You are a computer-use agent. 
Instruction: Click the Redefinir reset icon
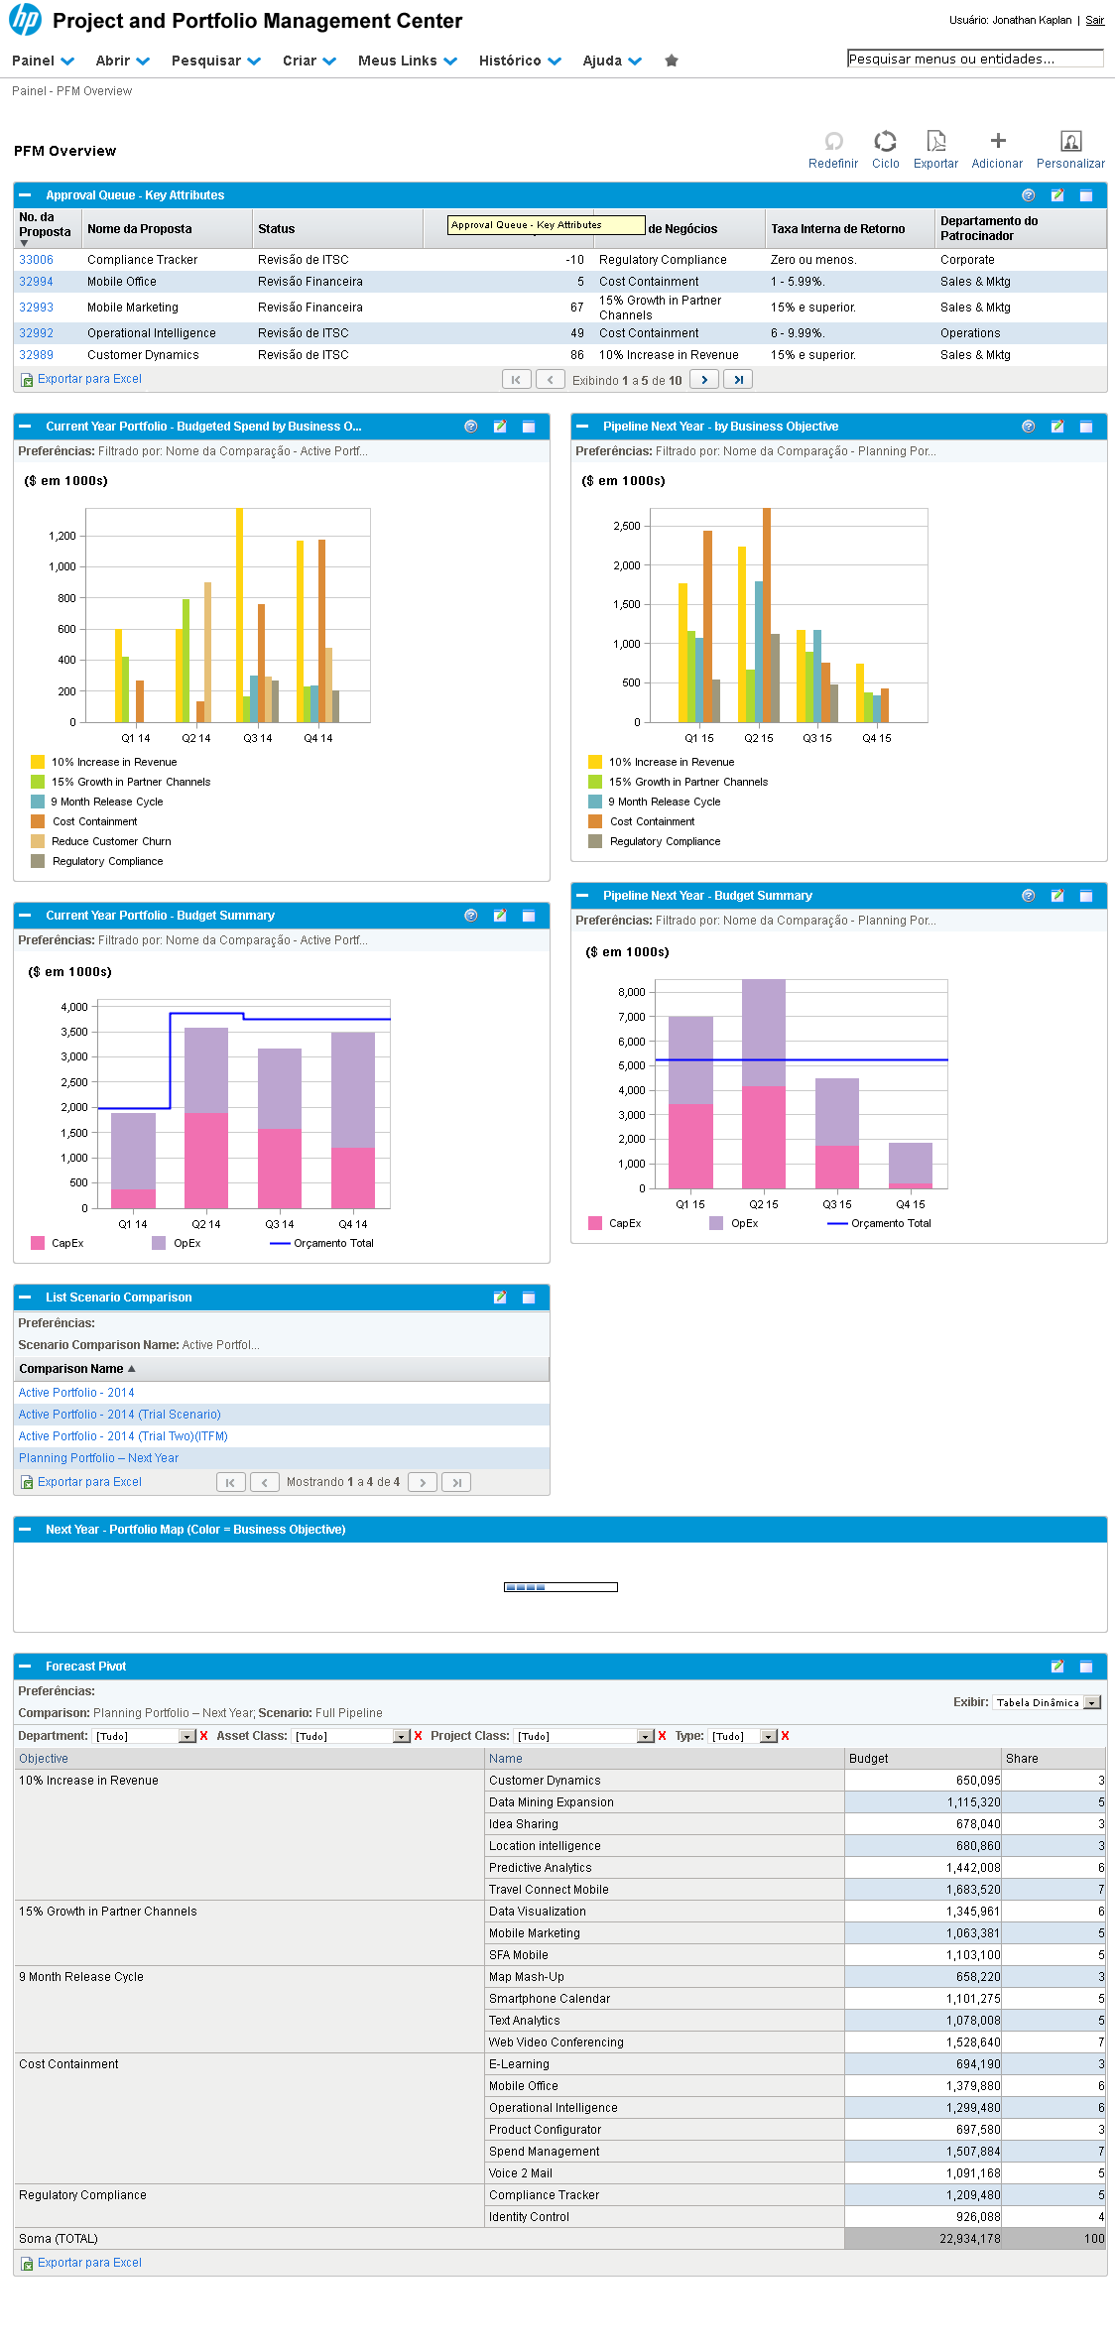tap(833, 142)
